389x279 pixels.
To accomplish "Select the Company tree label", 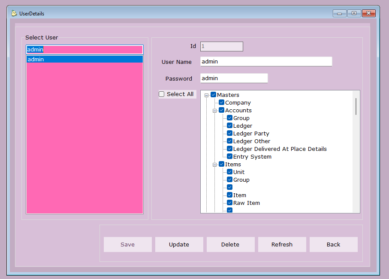I will 238,103.
